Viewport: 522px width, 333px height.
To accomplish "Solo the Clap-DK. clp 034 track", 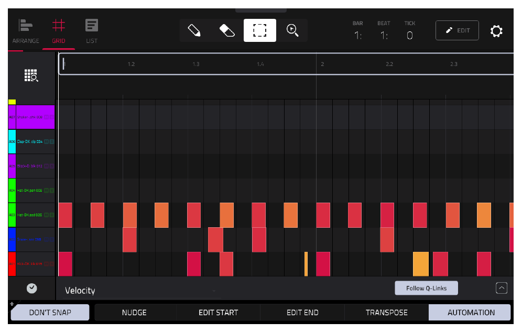I will 51,142.
